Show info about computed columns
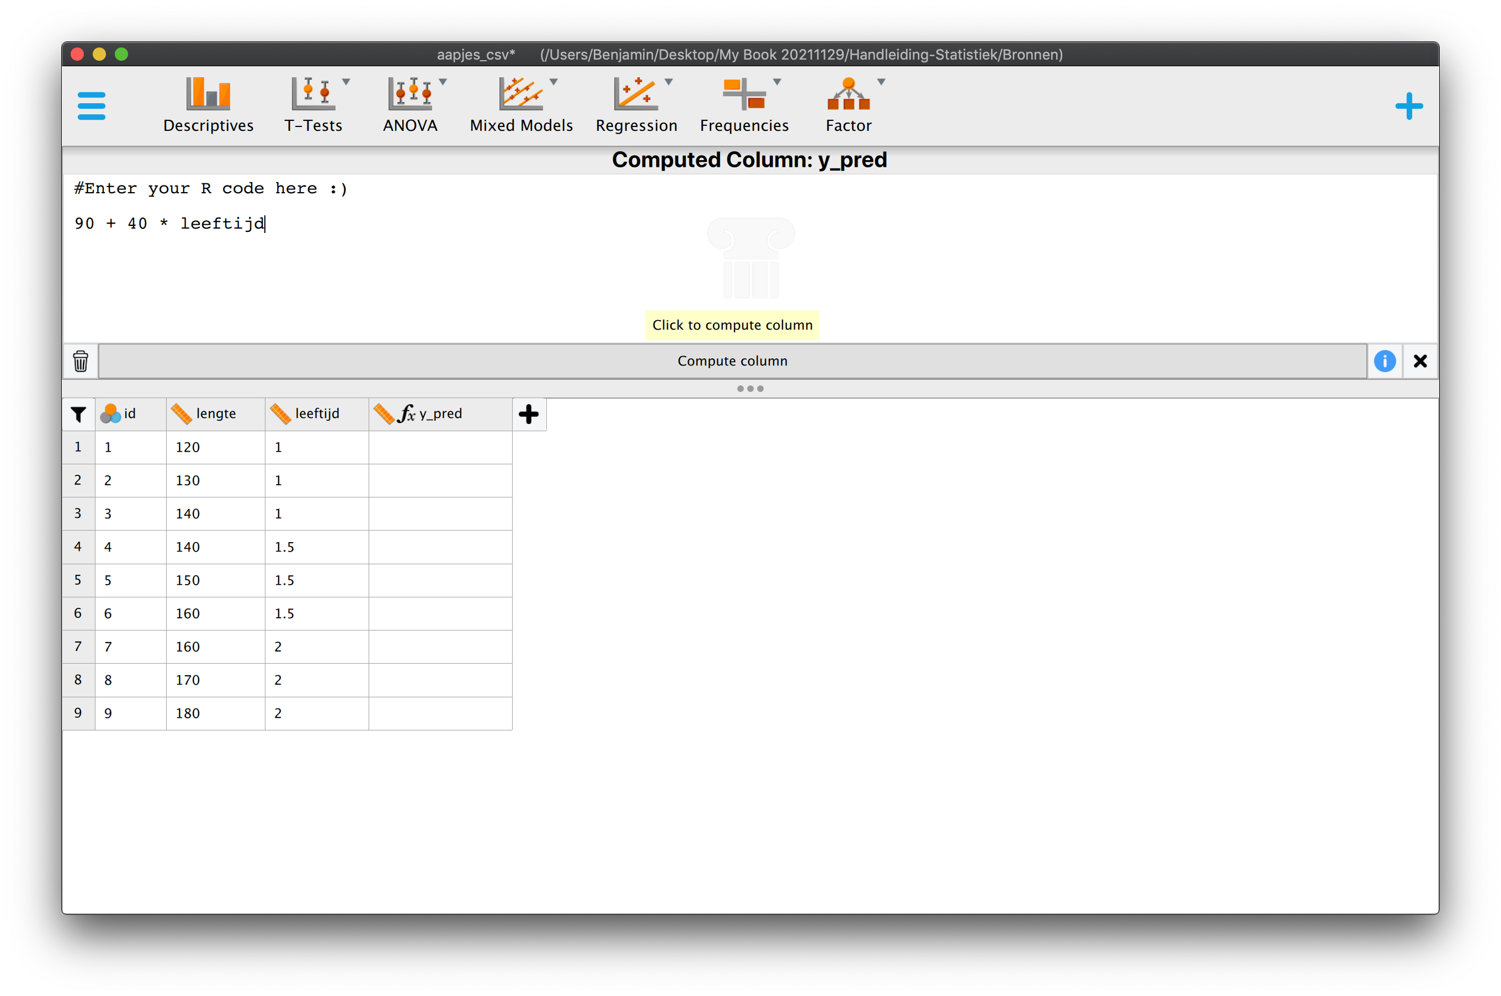1501x996 pixels. [x=1384, y=361]
